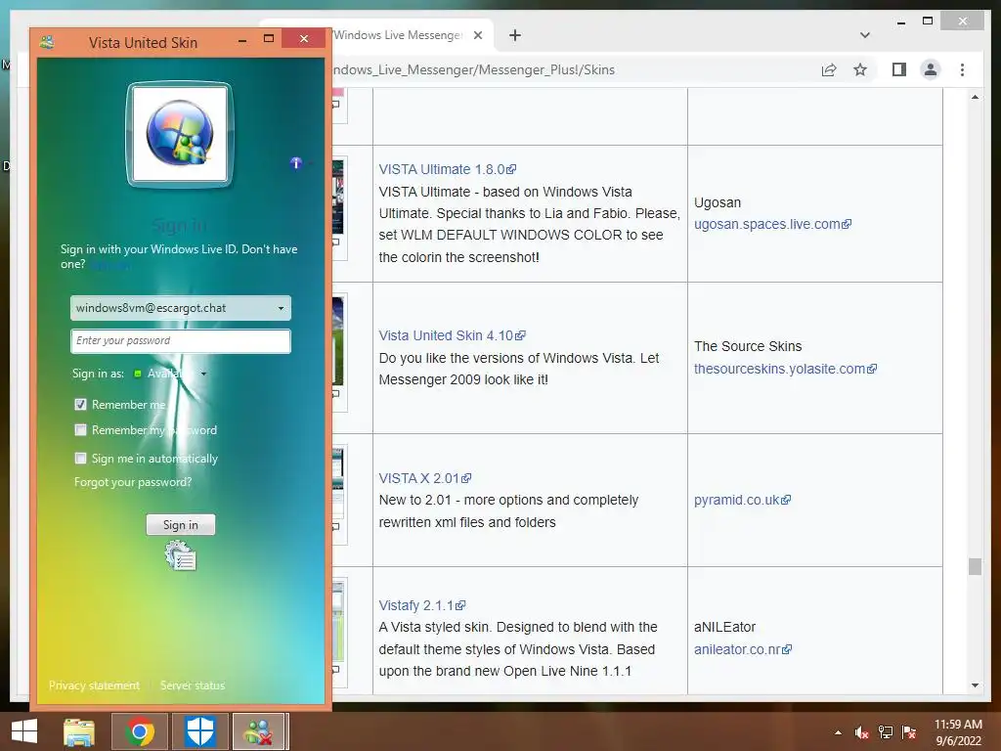The width and height of the screenshot is (1001, 751).
Task: Click the Sign in button
Action: [181, 524]
